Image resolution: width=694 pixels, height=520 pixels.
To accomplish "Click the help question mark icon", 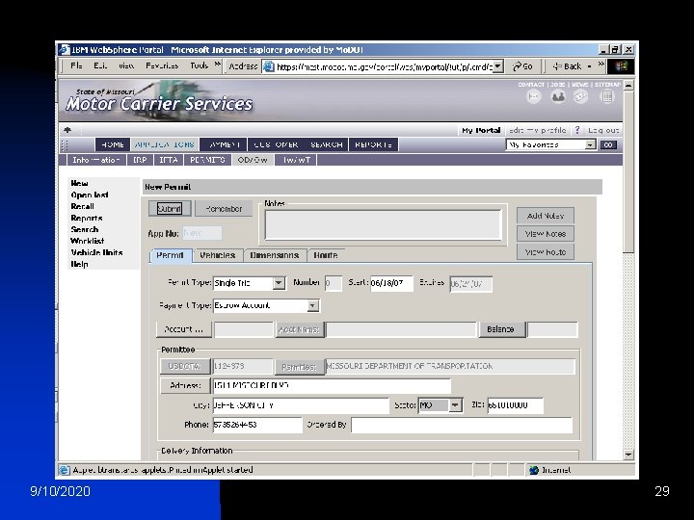I will (x=577, y=130).
